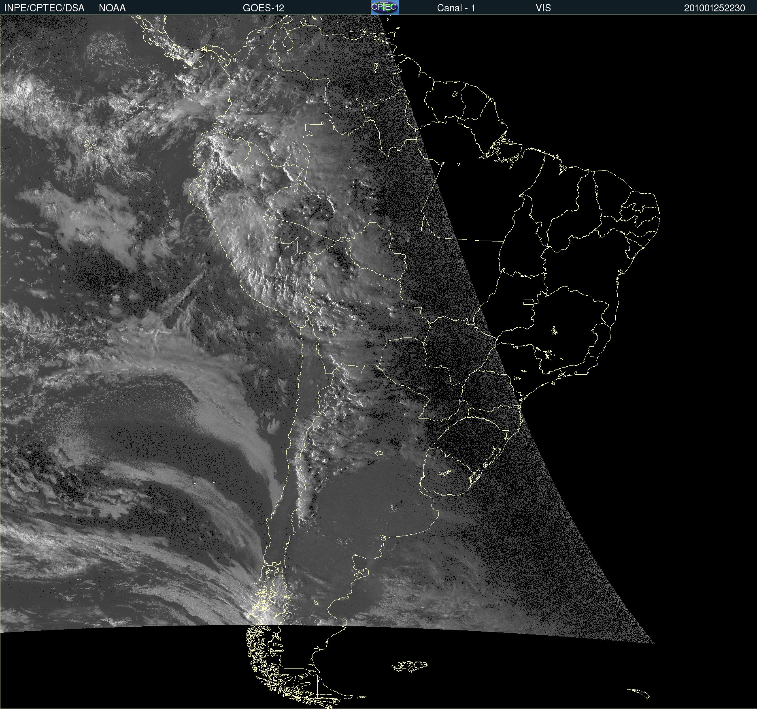Select the 201001252230 timestamp
This screenshot has height=709, width=757.
pyautogui.click(x=714, y=8)
